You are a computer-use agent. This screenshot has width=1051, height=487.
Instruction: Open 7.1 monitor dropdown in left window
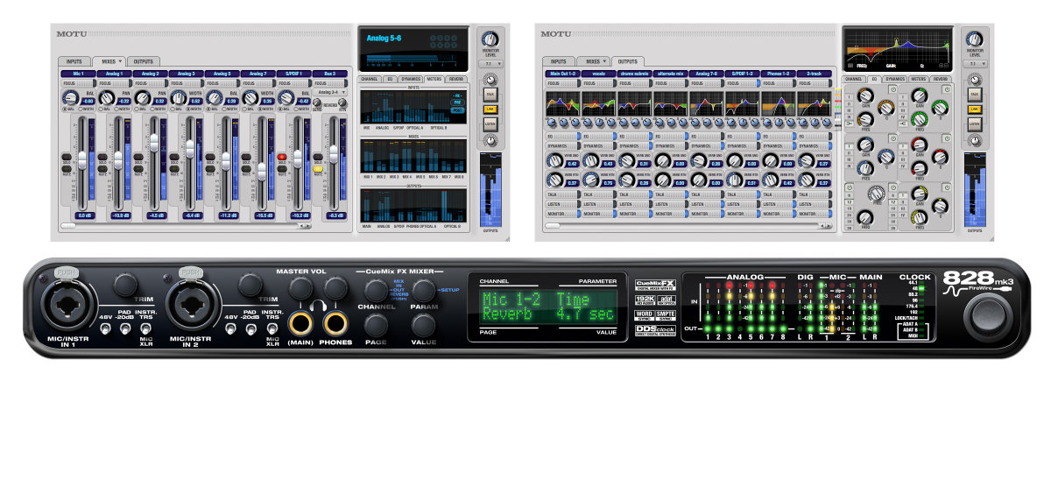[490, 64]
